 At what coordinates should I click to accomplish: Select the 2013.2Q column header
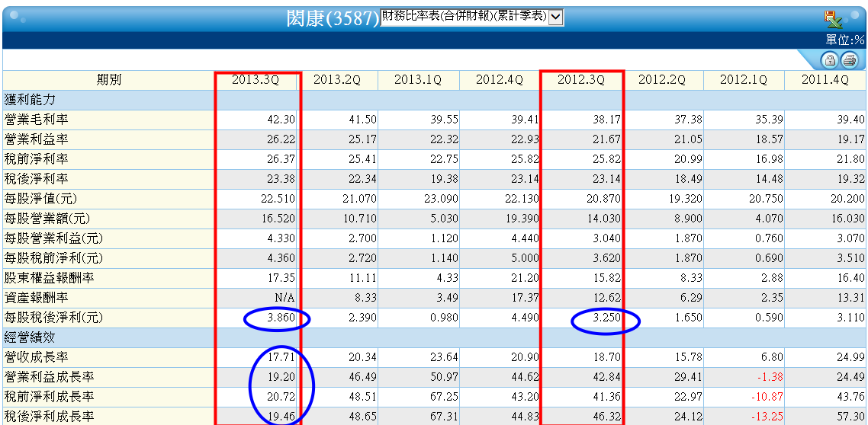click(x=337, y=80)
